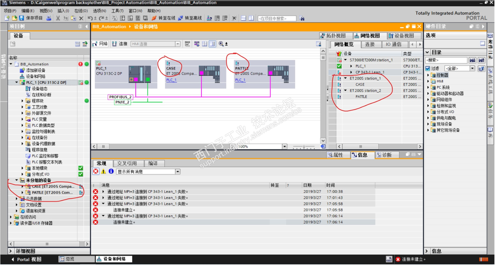Click the zoom magnifier icon in network toolbar
Image resolution: width=495 pixels, height=266 pixels.
coord(221,44)
